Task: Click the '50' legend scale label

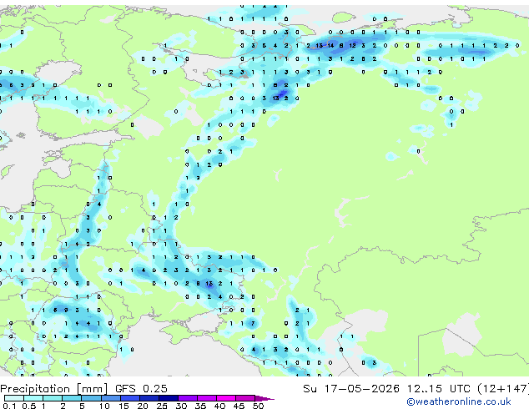Action: (258, 406)
